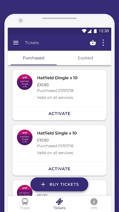This screenshot has width=119, height=212.
Task: Tap the battery status icon
Action: point(95,31)
